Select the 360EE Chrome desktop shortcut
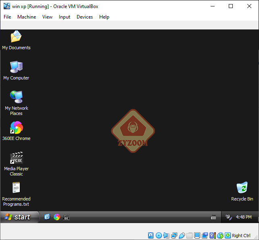The image size is (259, 240). point(16,128)
